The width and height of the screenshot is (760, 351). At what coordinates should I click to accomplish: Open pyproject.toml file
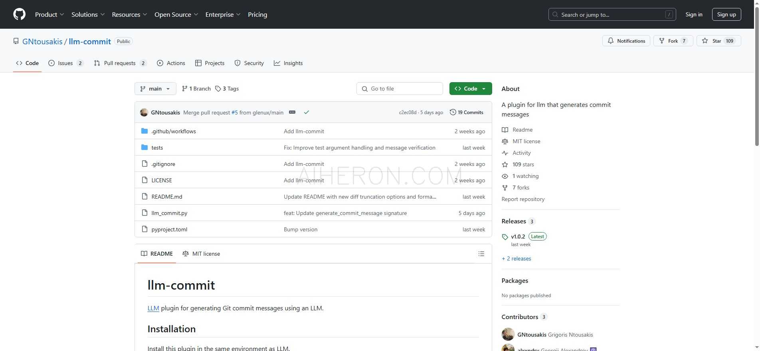coord(169,229)
